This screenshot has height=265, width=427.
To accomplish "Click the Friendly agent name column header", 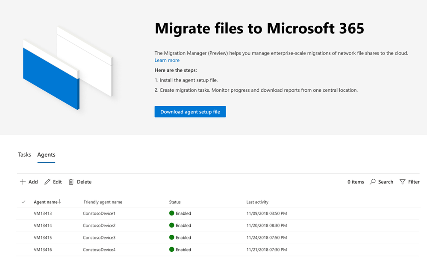I will click(103, 202).
